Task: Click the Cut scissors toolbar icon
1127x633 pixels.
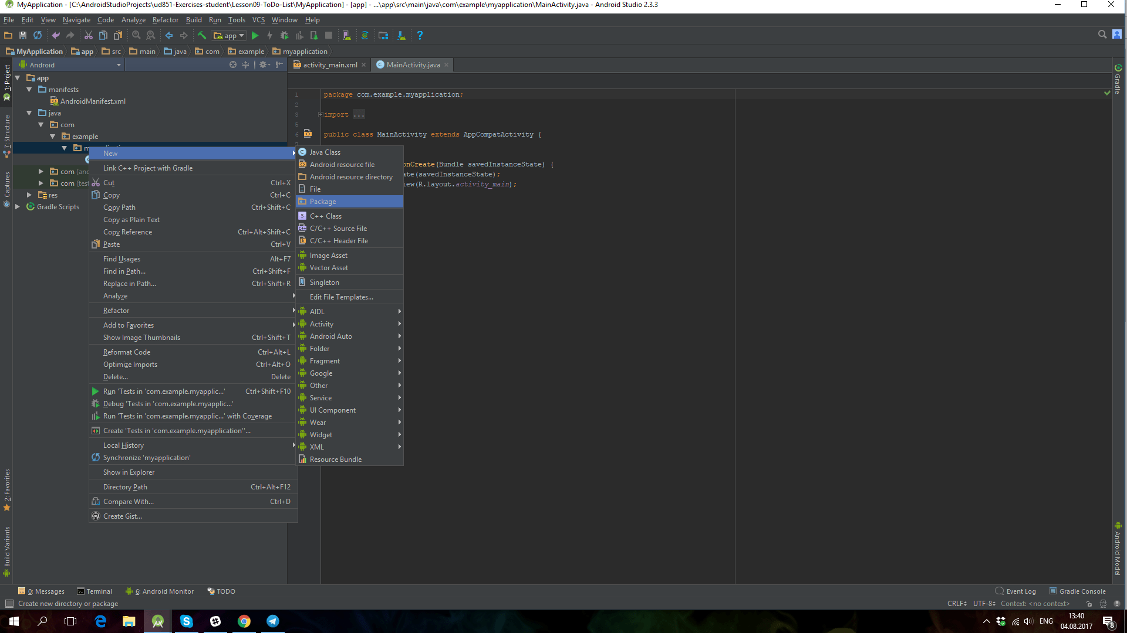Action: pyautogui.click(x=89, y=36)
